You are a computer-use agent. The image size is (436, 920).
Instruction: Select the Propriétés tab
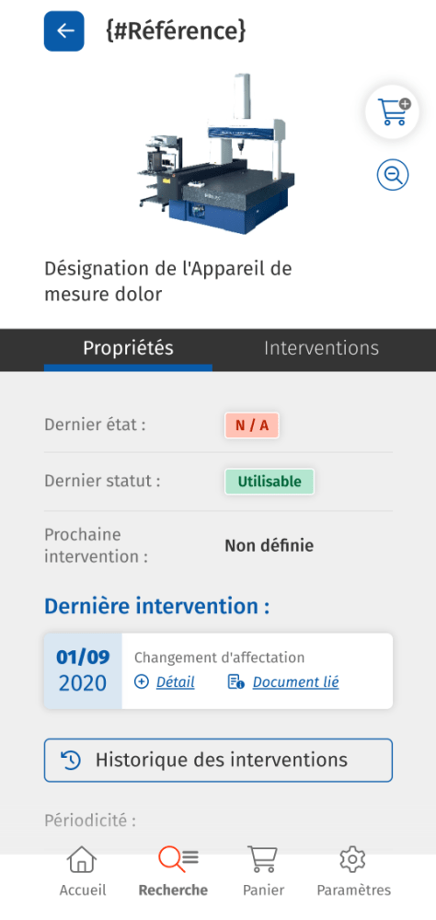[x=128, y=348]
